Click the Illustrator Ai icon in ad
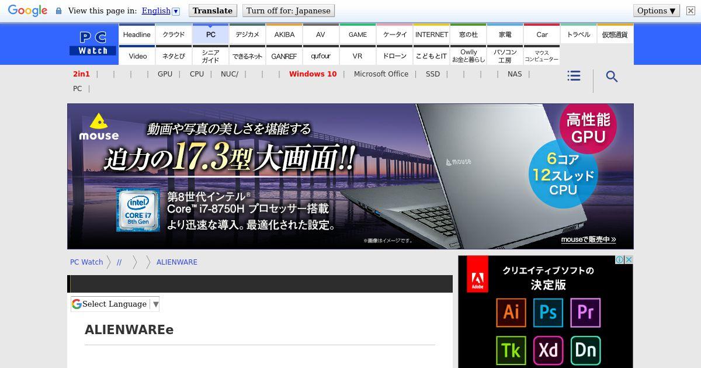 [x=511, y=312]
